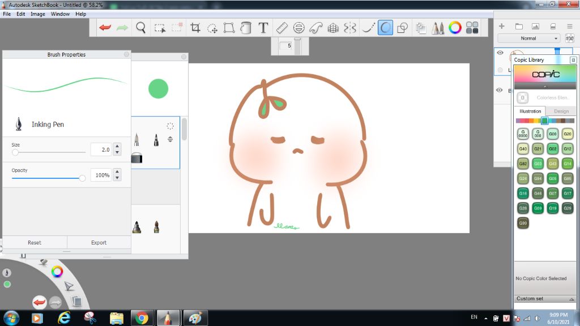This screenshot has height=326, width=580.
Task: Pick Copic color G20
Action: [568, 134]
